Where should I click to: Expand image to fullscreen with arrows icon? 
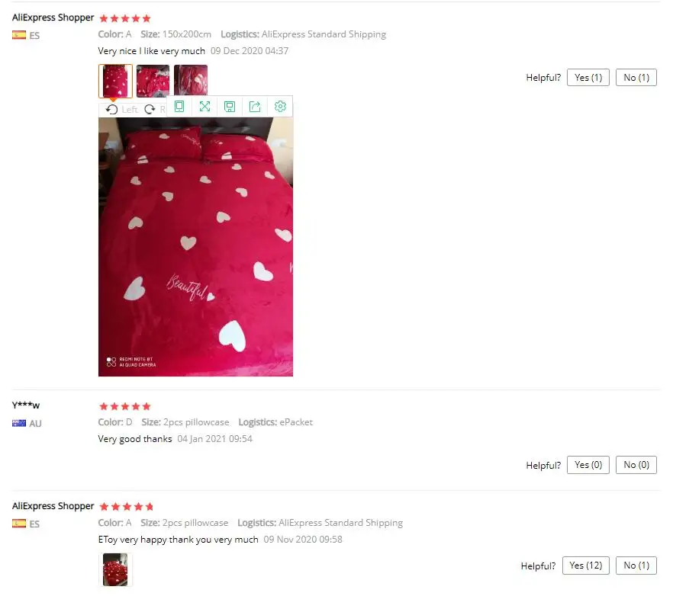click(x=204, y=107)
